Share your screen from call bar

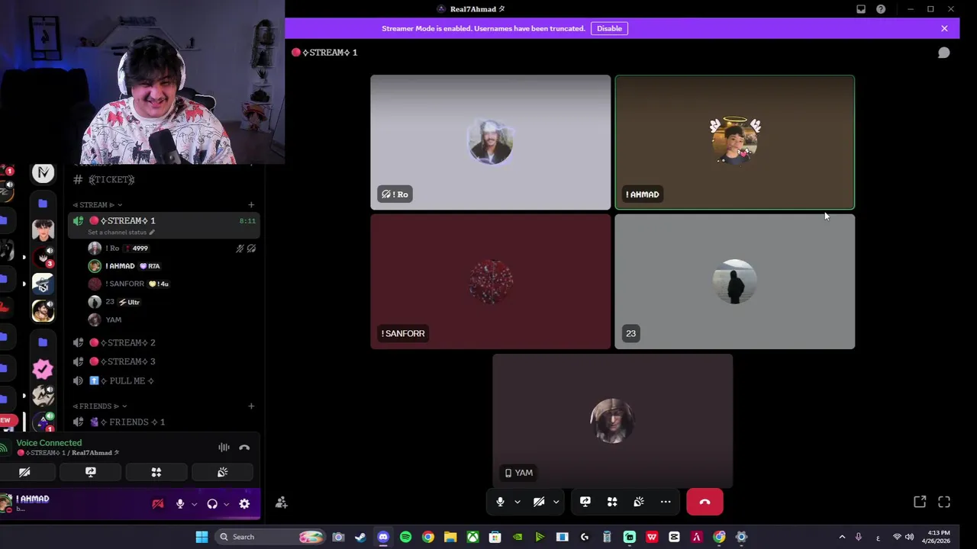585,502
